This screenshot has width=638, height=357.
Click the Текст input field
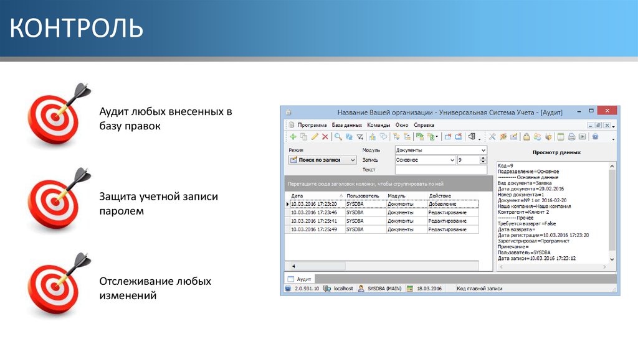pyautogui.click(x=440, y=170)
